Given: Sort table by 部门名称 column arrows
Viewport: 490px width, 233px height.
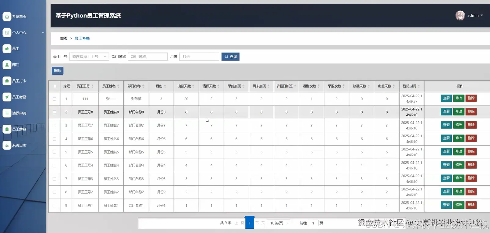Looking at the screenshot, I should coord(143,86).
